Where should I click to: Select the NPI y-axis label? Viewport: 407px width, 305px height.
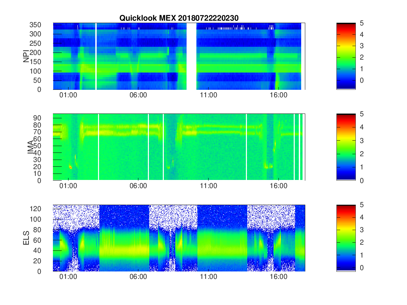26,56
